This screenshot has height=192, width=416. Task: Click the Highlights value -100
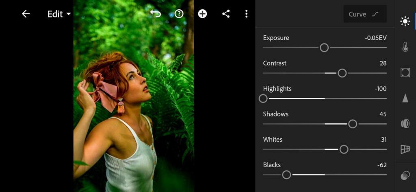(381, 89)
